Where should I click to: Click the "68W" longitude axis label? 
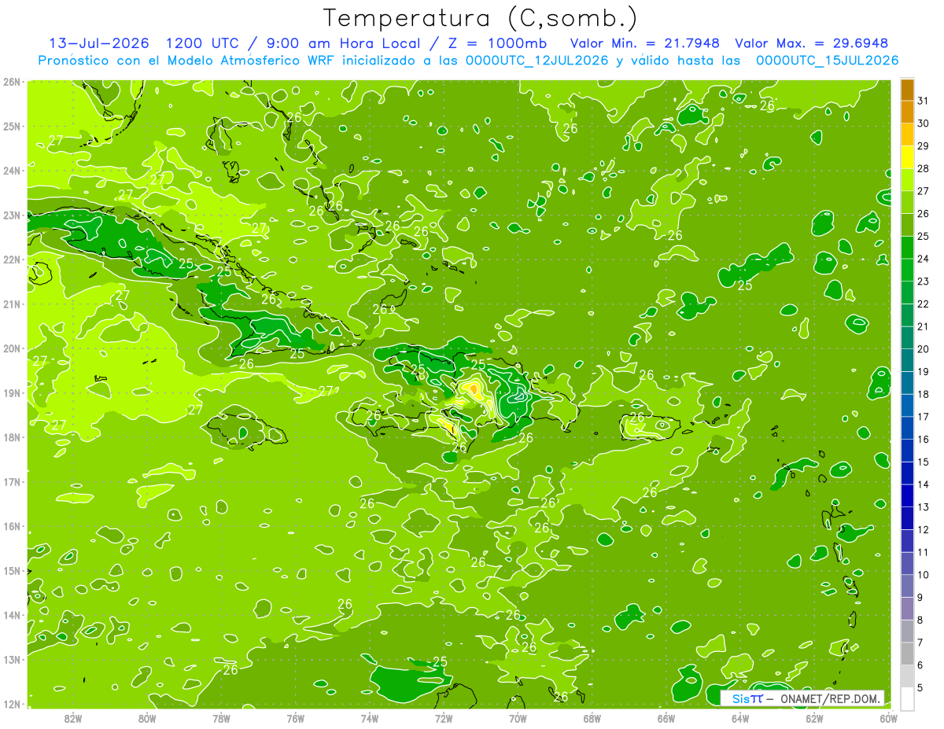tap(592, 718)
